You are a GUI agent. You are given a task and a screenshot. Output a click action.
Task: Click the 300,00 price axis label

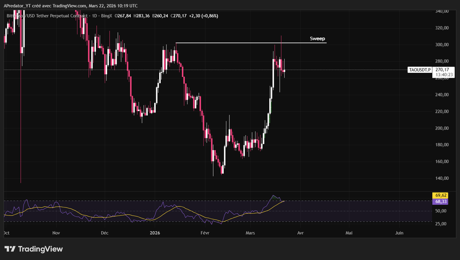(442, 44)
